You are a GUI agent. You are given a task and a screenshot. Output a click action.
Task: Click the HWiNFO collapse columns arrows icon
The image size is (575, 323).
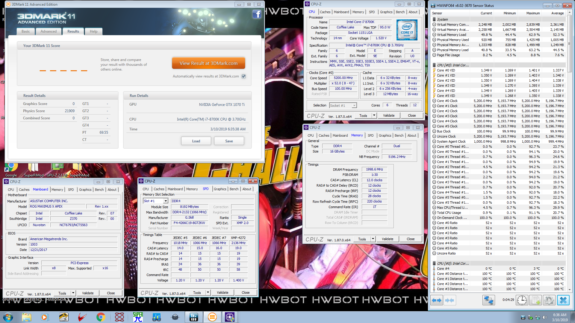click(x=450, y=300)
